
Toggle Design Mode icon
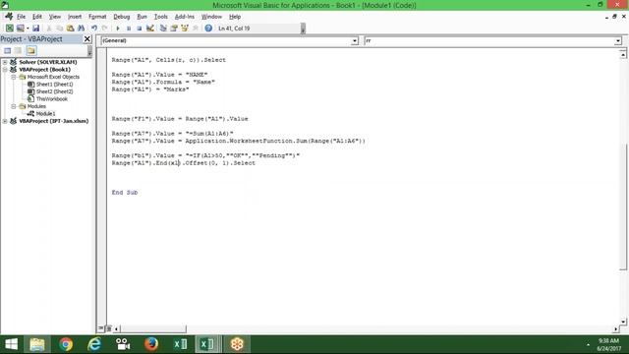point(150,29)
